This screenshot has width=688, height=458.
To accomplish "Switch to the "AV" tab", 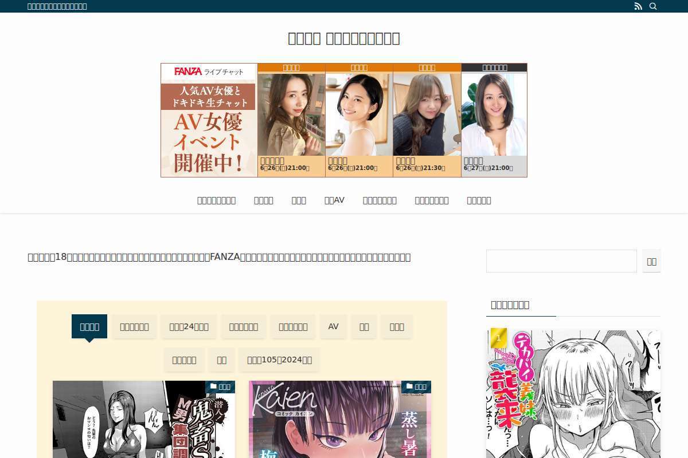I will pyautogui.click(x=334, y=326).
